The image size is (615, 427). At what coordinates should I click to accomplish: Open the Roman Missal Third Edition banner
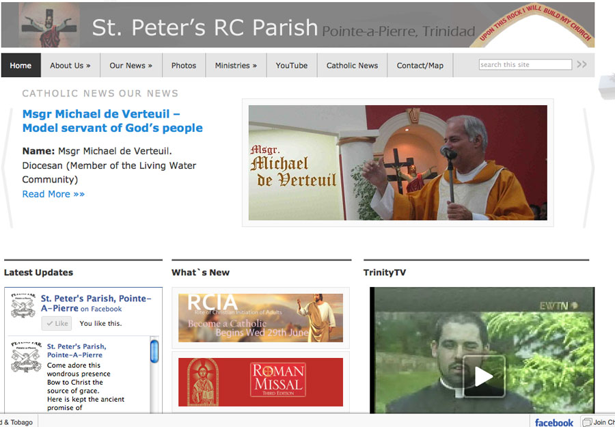pos(260,382)
